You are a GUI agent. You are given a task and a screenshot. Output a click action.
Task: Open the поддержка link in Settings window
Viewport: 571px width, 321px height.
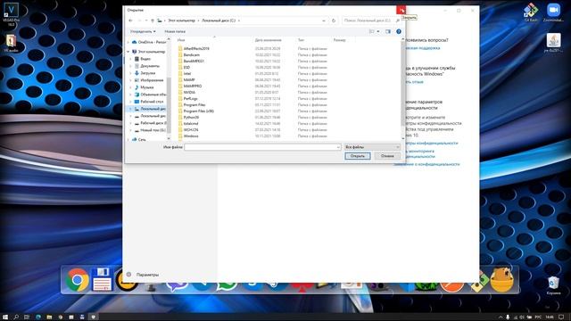[x=422, y=48]
